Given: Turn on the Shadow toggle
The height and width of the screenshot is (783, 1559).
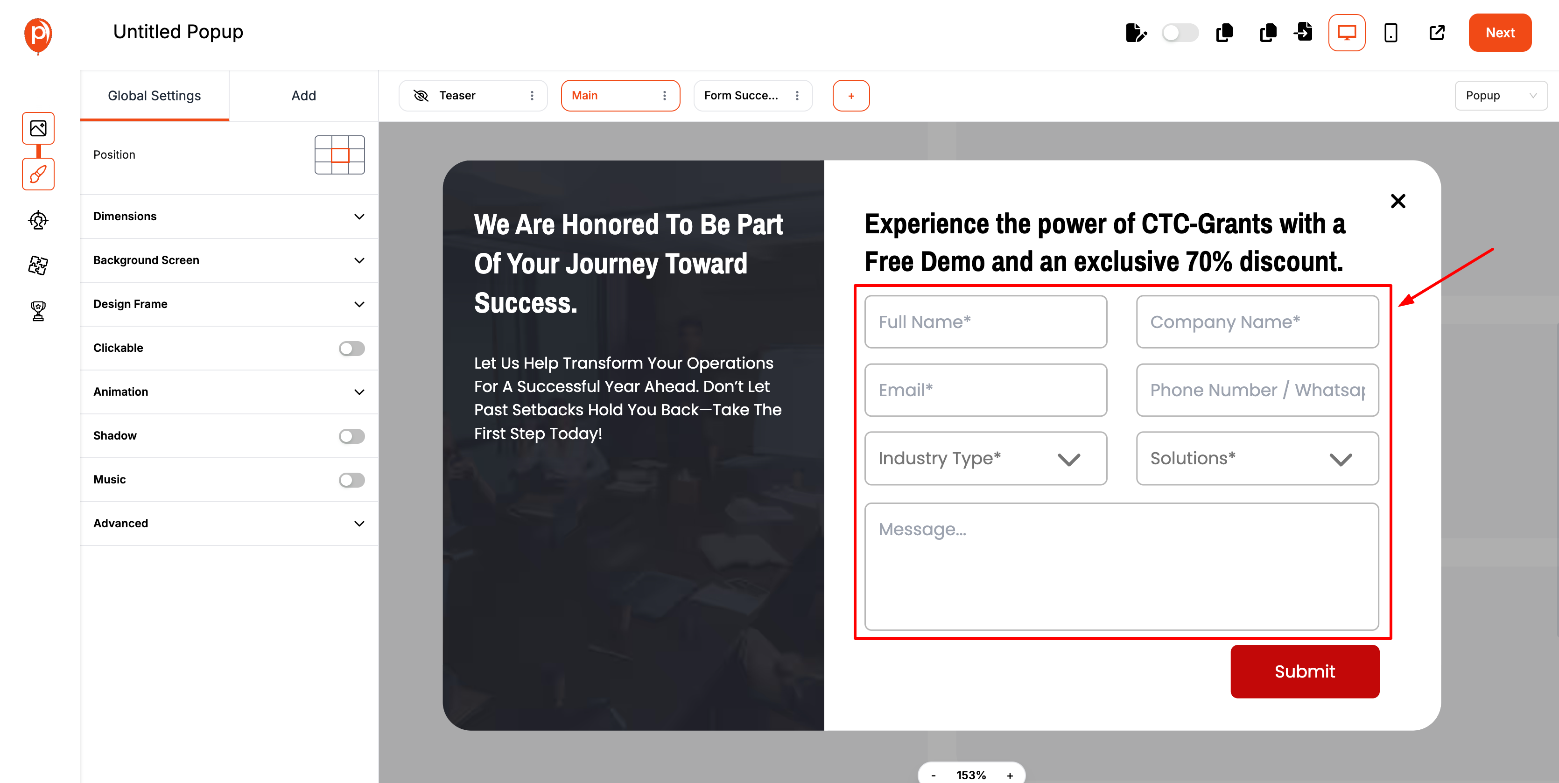Looking at the screenshot, I should (351, 436).
